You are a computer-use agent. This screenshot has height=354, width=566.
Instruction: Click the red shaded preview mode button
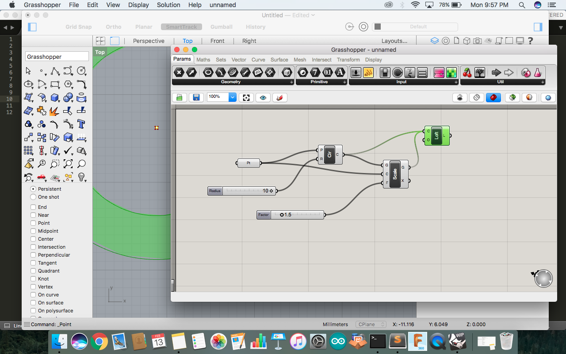pyautogui.click(x=493, y=97)
